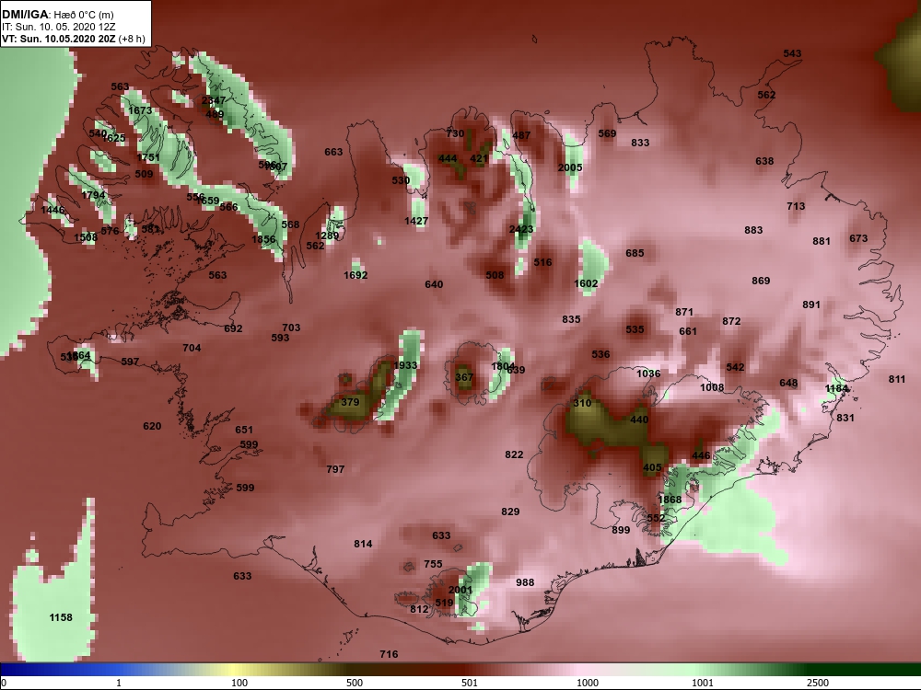Viewport: 921px width, 690px height.
Task: Click the 2001 height value
Action: click(x=460, y=591)
